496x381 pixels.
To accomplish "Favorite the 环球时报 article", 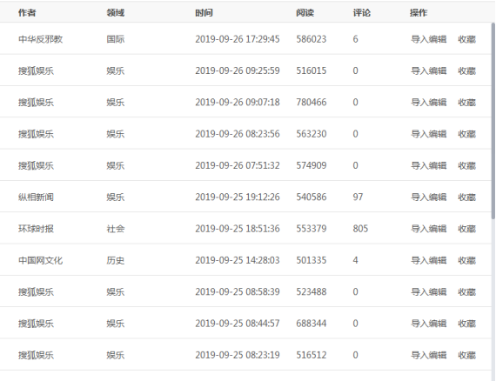I will click(467, 229).
